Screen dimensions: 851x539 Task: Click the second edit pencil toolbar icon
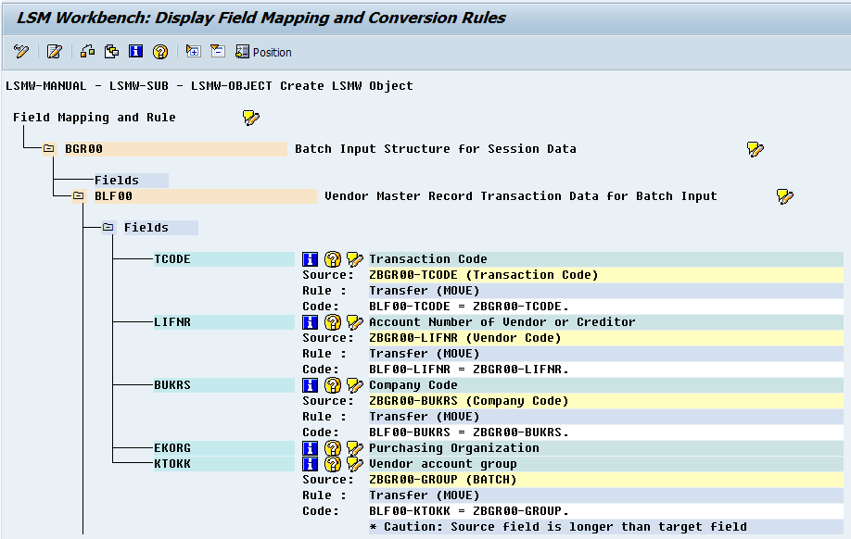click(x=54, y=51)
